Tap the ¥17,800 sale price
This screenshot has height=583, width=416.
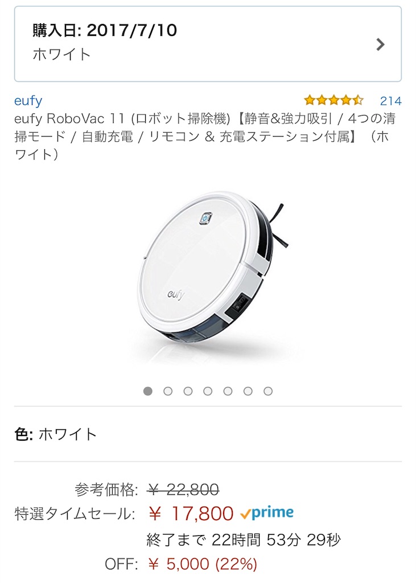pos(190,514)
